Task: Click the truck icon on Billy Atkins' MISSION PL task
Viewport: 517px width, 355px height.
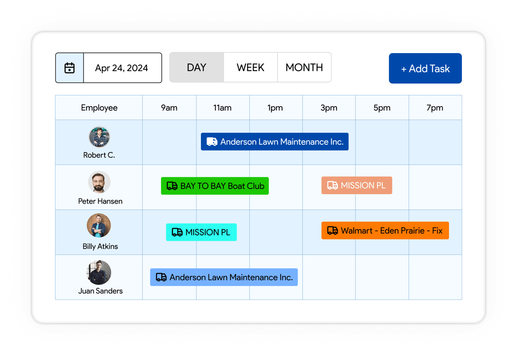Action: 178,232
